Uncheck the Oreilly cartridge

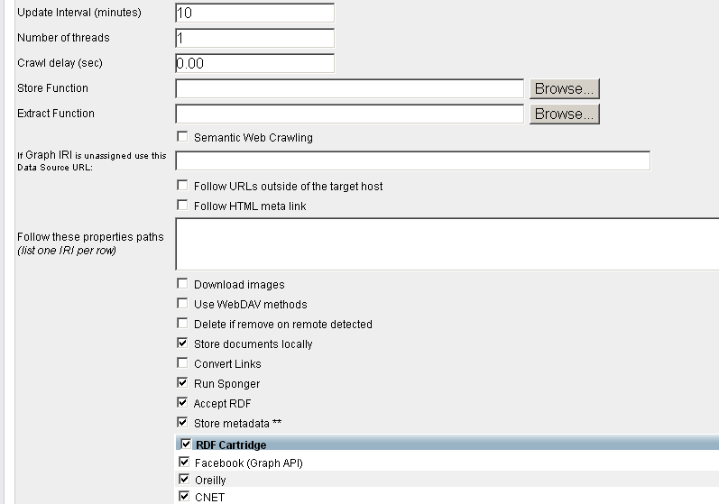tap(185, 480)
